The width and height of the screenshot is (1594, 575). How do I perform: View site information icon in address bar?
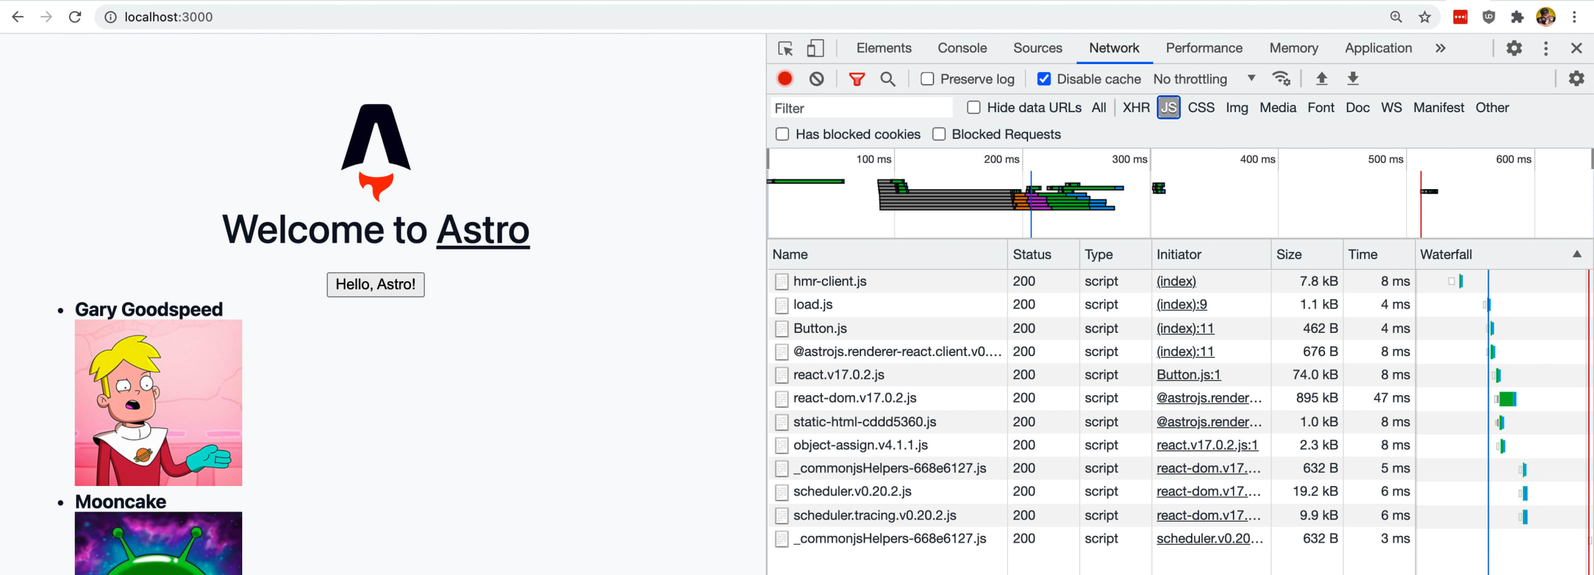[110, 17]
